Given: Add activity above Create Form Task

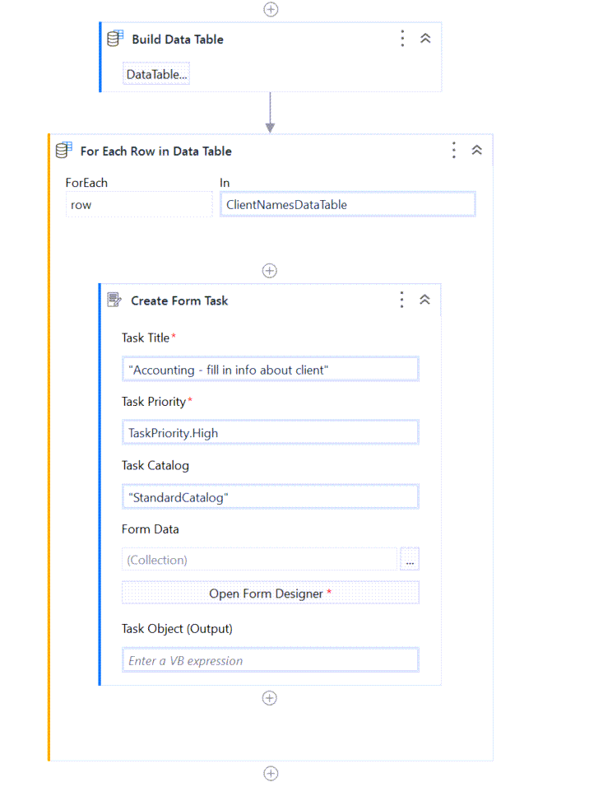Looking at the screenshot, I should (269, 271).
